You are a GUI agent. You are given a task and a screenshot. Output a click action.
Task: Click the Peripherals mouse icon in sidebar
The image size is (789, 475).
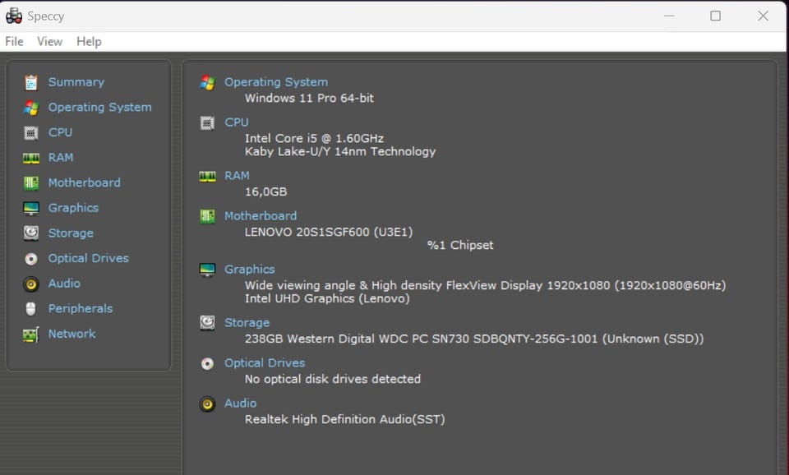pos(30,308)
